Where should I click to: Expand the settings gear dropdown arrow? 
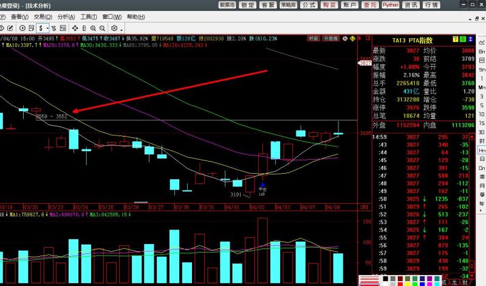pos(122,29)
